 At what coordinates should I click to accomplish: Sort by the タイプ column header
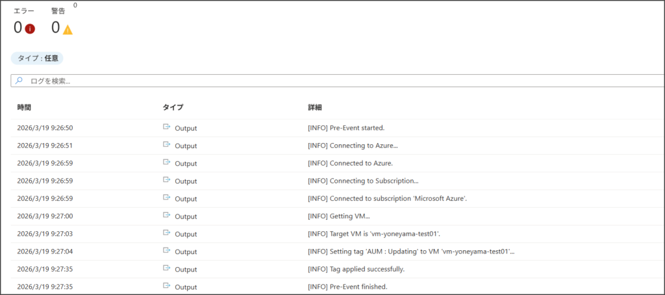pos(172,107)
